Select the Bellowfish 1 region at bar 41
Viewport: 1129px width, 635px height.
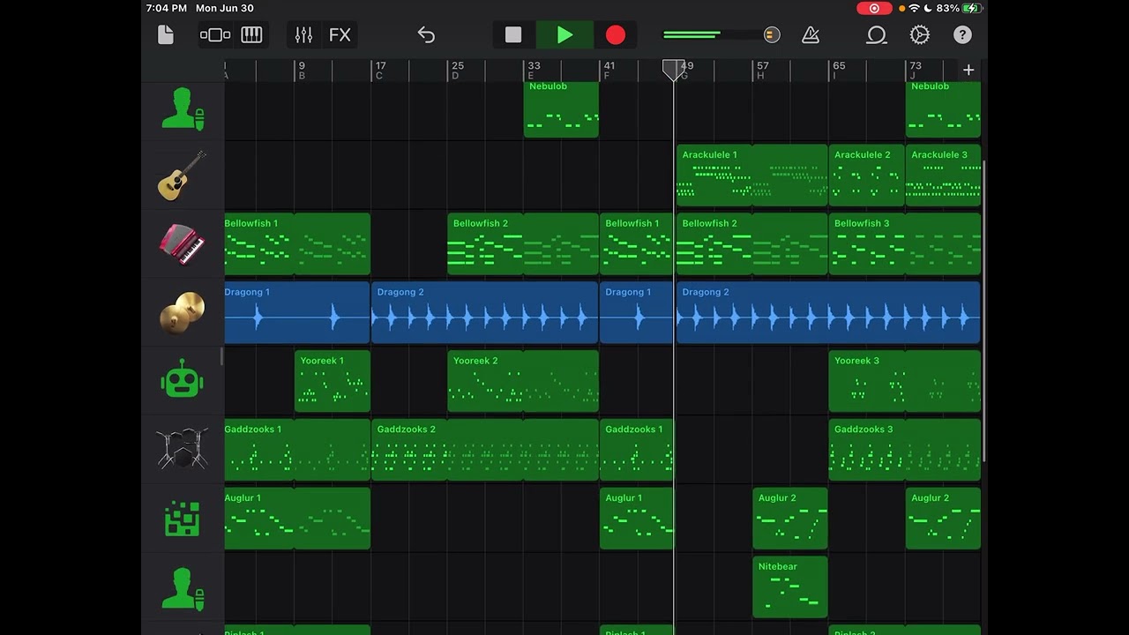(636, 244)
